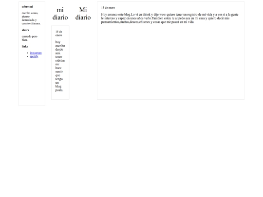The image size is (263, 197).
Task: Click the capitalized 'Mi diario' title
Action: (x=83, y=14)
